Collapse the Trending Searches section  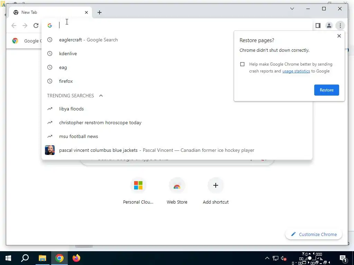(x=101, y=96)
